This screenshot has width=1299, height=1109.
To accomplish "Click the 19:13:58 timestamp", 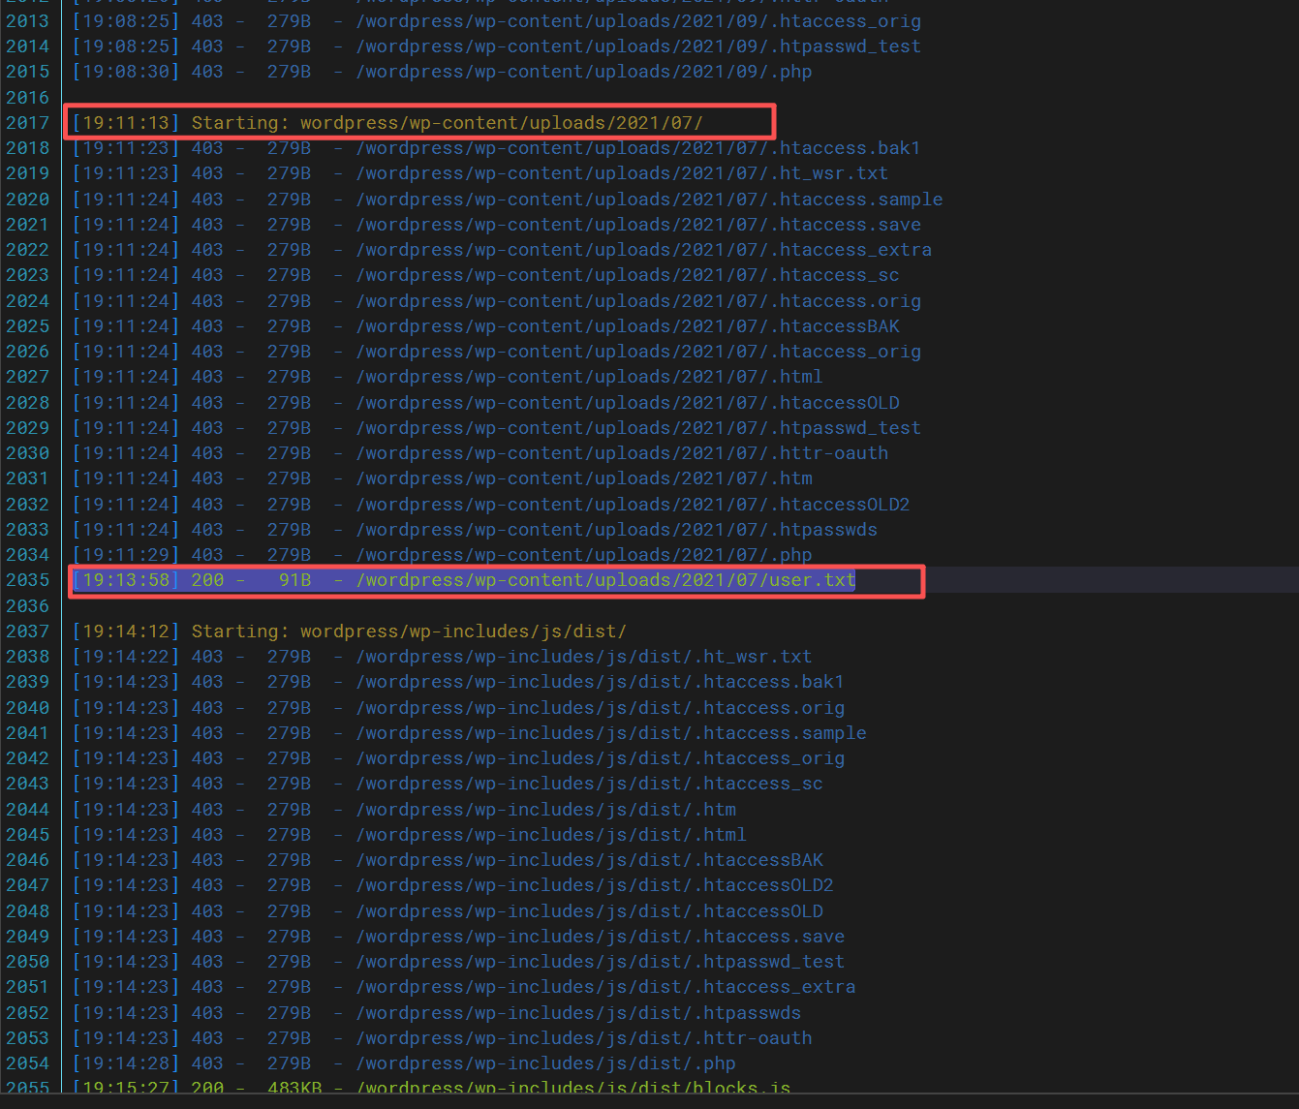I will [127, 580].
